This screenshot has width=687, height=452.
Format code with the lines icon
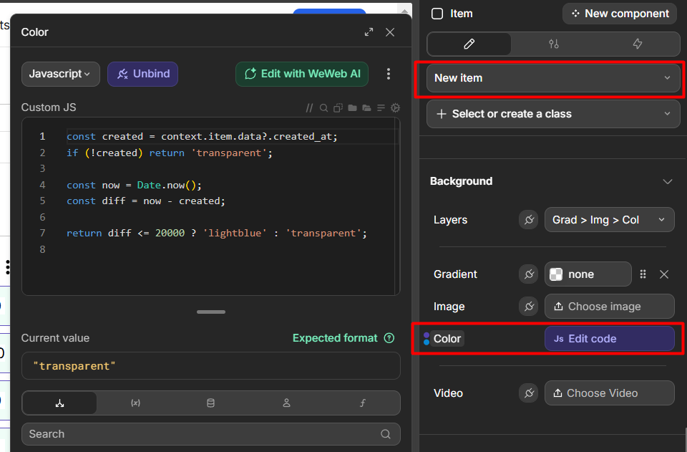coord(381,108)
